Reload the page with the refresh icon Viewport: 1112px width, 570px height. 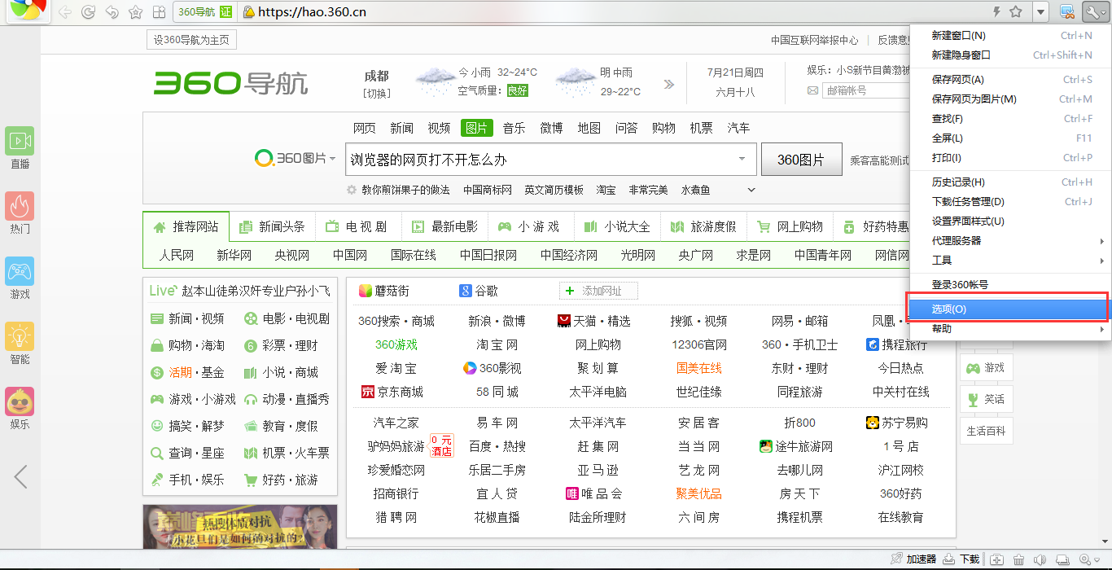coord(88,12)
